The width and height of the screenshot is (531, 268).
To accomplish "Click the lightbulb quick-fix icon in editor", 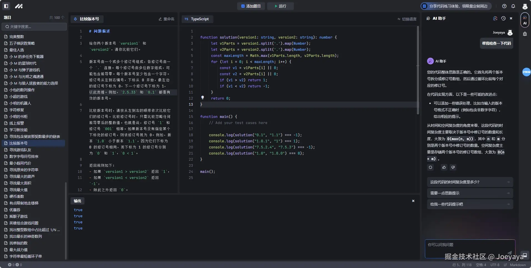I will coord(202,98).
